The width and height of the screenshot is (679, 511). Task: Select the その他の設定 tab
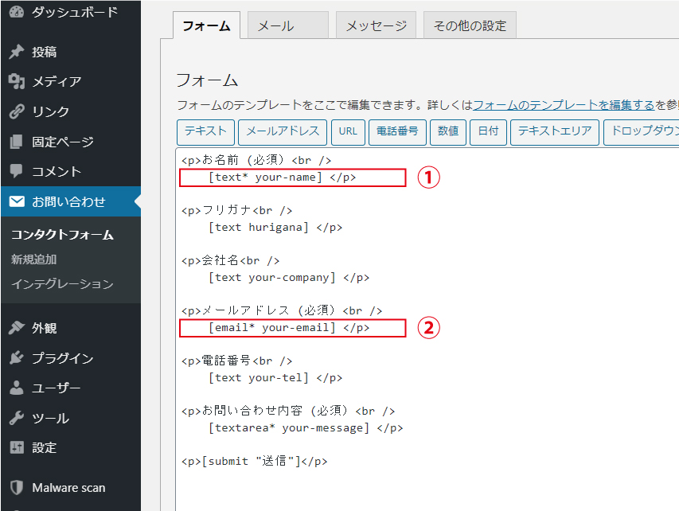click(x=470, y=26)
